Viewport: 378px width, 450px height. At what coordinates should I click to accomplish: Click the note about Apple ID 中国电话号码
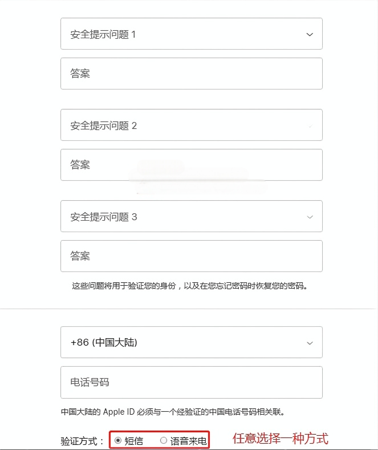[173, 412]
